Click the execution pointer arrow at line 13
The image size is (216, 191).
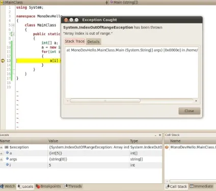click(3, 61)
